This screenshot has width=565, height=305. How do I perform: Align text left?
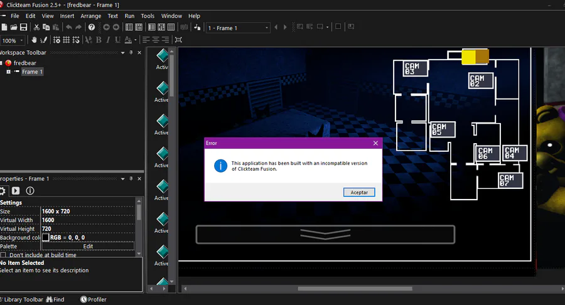146,40
